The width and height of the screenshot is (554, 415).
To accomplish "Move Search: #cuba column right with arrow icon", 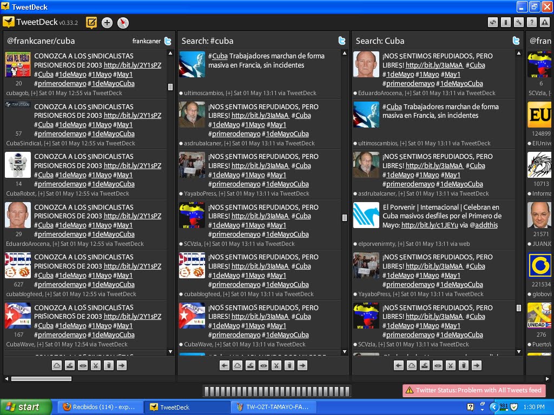I will (x=302, y=366).
